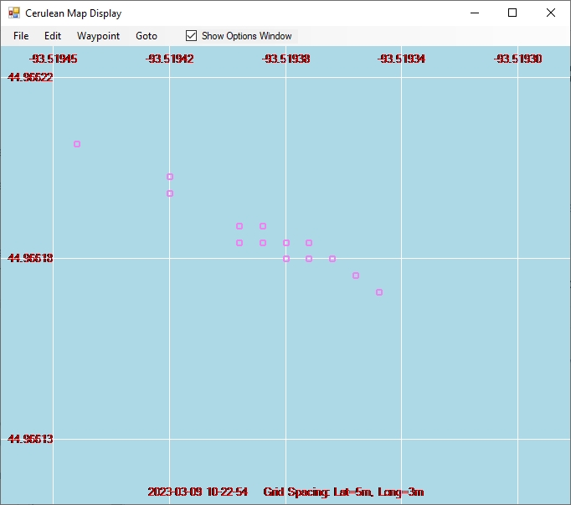
Task: Click the 44.95513 latitude label
Action: [30, 439]
